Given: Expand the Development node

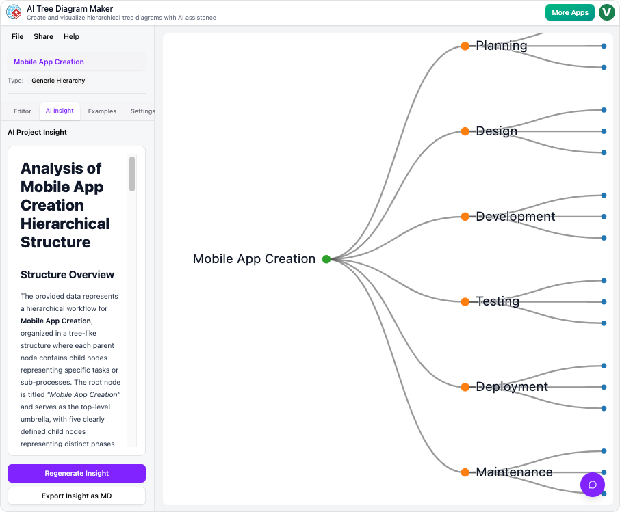Looking at the screenshot, I should [465, 217].
